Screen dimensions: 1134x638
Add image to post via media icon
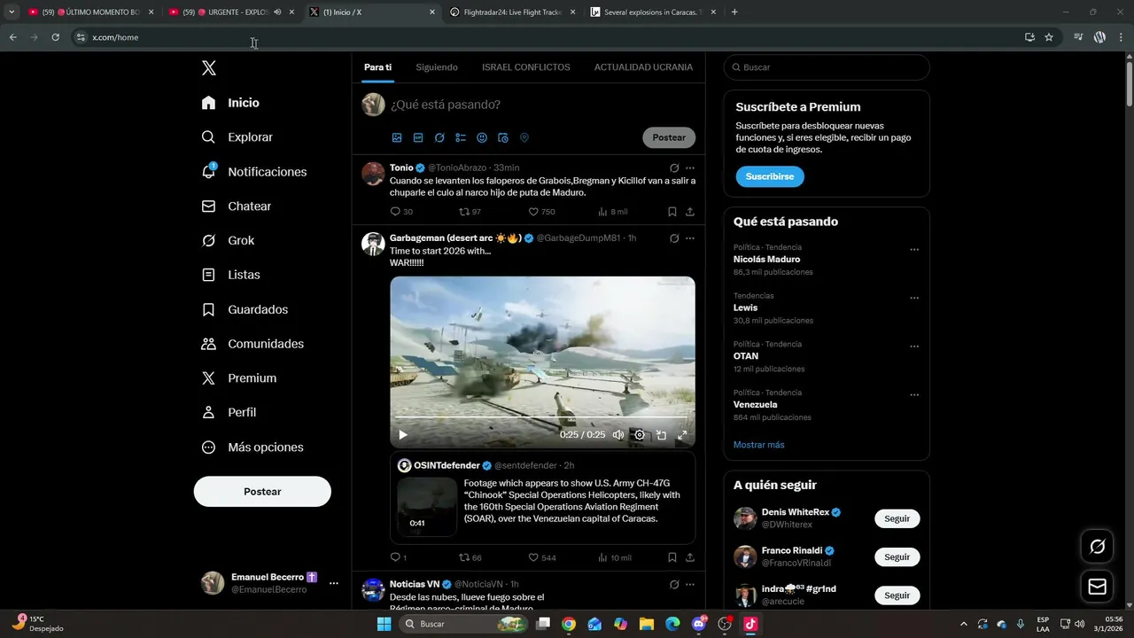point(397,138)
